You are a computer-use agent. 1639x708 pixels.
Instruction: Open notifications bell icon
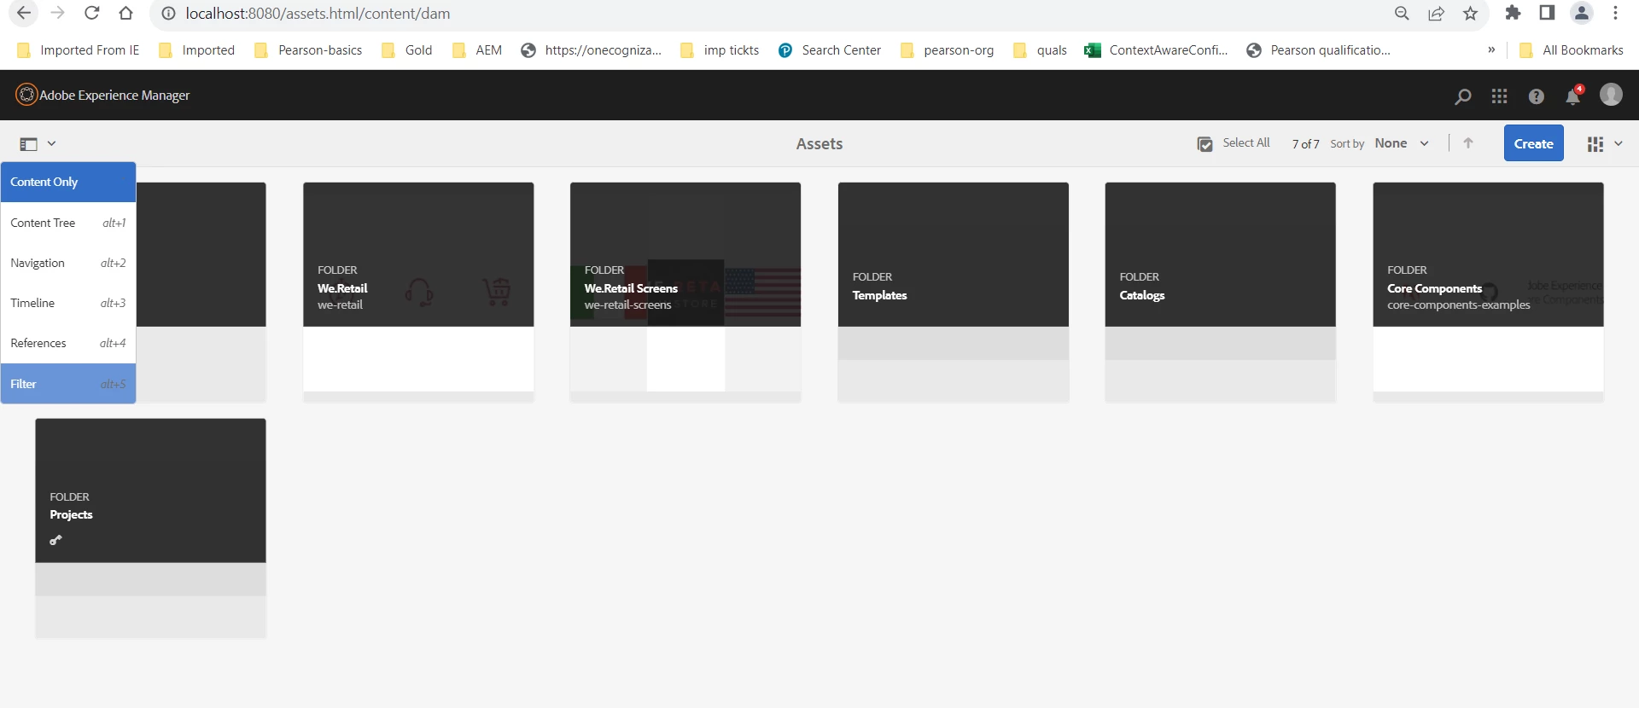pyautogui.click(x=1573, y=96)
